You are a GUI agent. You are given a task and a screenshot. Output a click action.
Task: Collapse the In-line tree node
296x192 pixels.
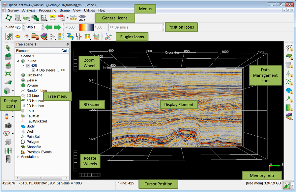coord(18,61)
